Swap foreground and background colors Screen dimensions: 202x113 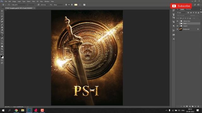pyautogui.click(x=3, y=54)
